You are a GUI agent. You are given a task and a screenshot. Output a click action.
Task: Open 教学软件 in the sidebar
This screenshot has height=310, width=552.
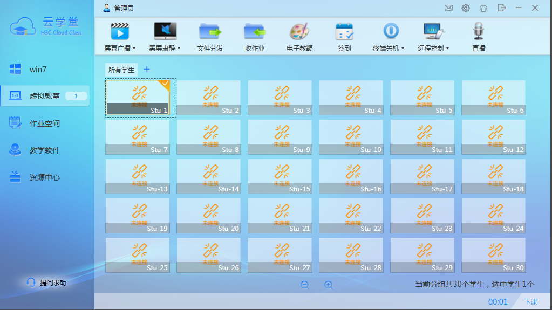[x=45, y=150]
